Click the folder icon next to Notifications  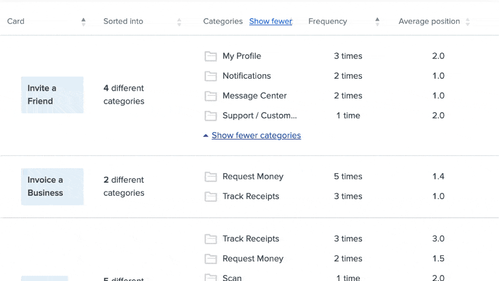pyautogui.click(x=211, y=76)
